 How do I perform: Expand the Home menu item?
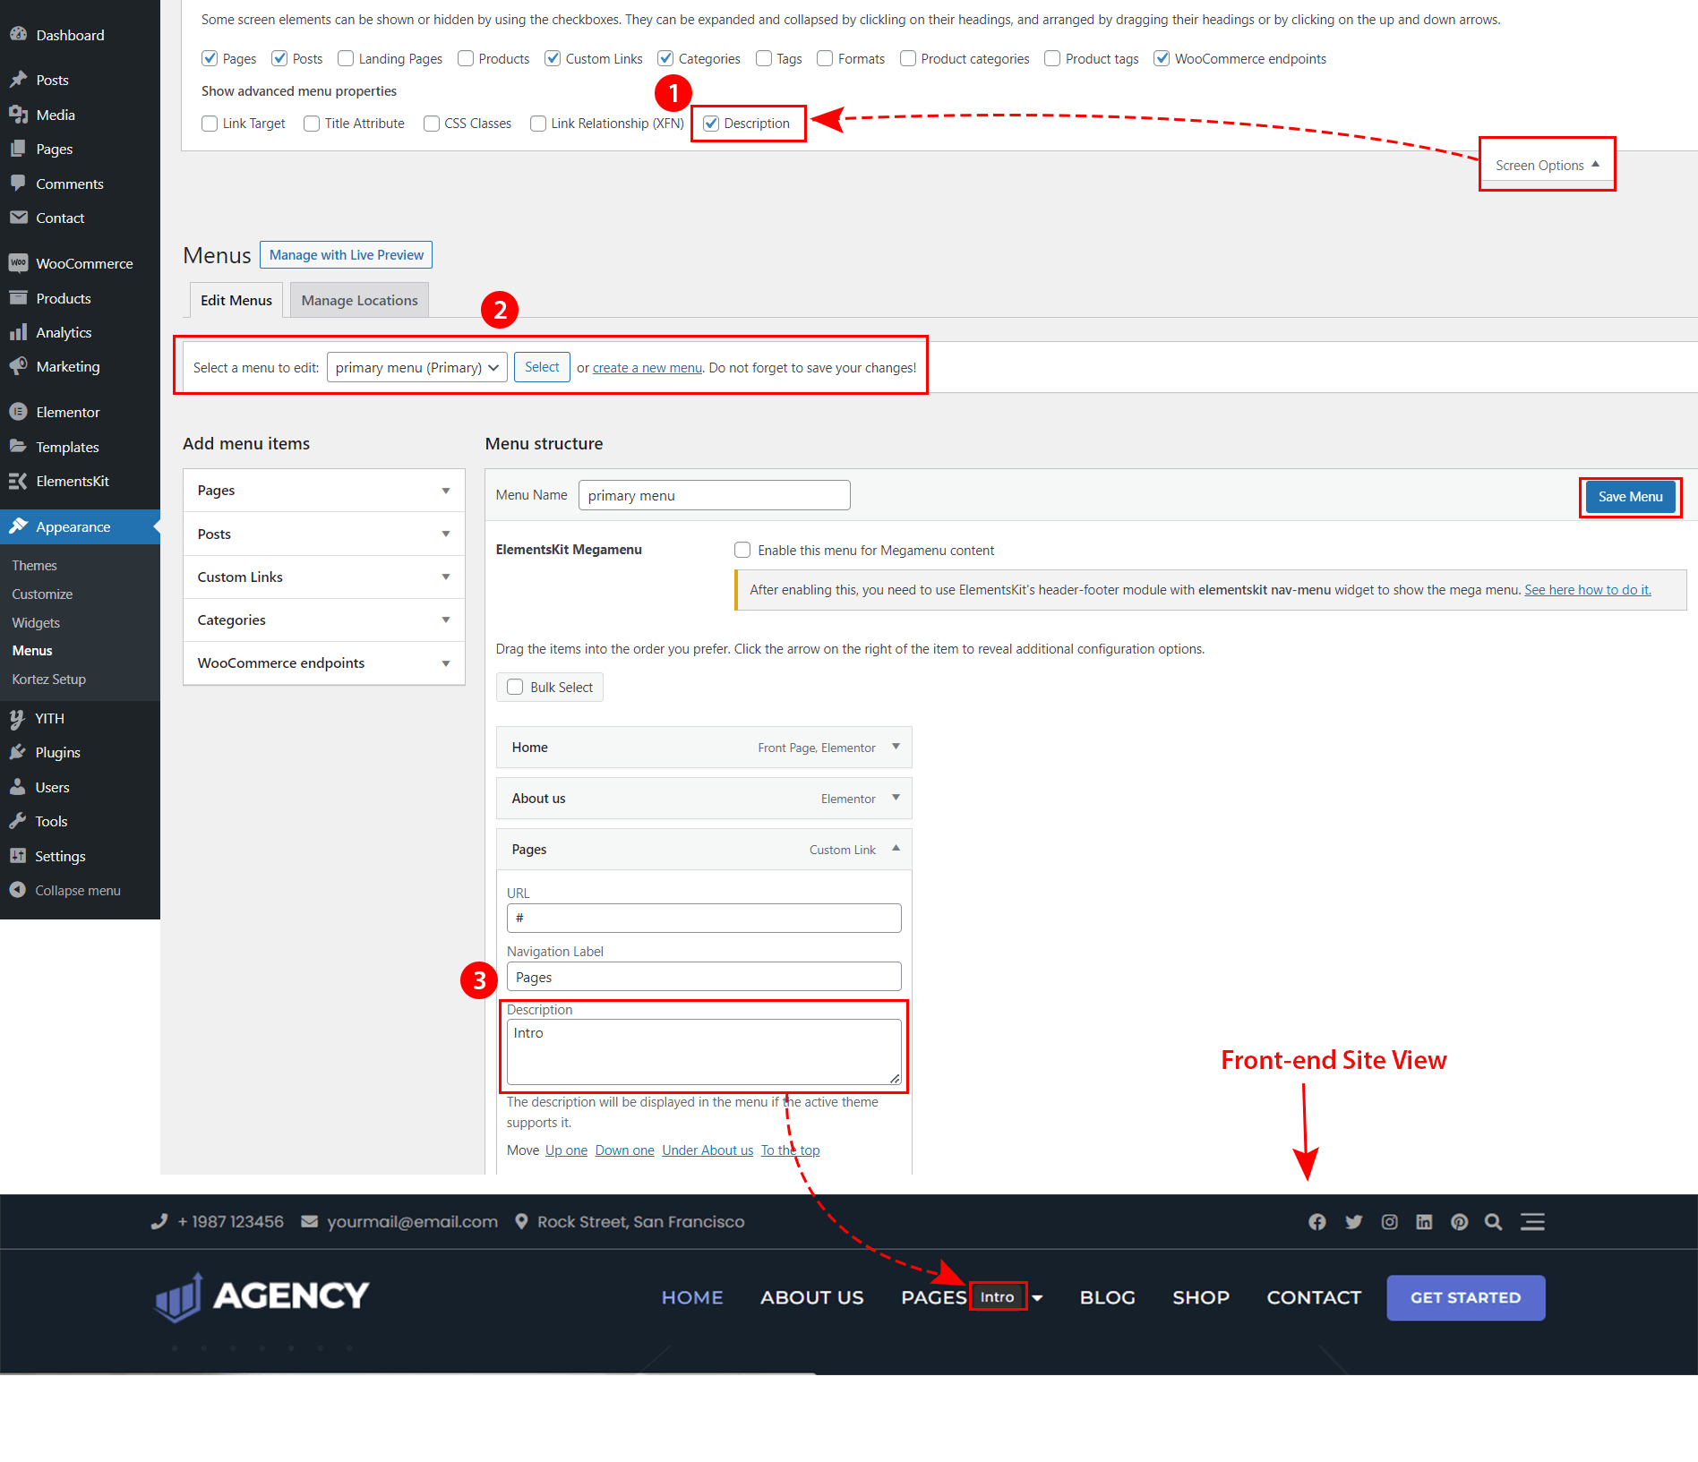pos(896,747)
